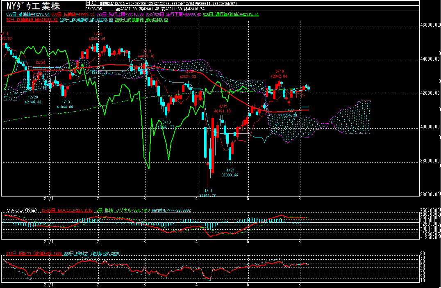Click the 026日 先行上限=39510.36 legend

120,14
